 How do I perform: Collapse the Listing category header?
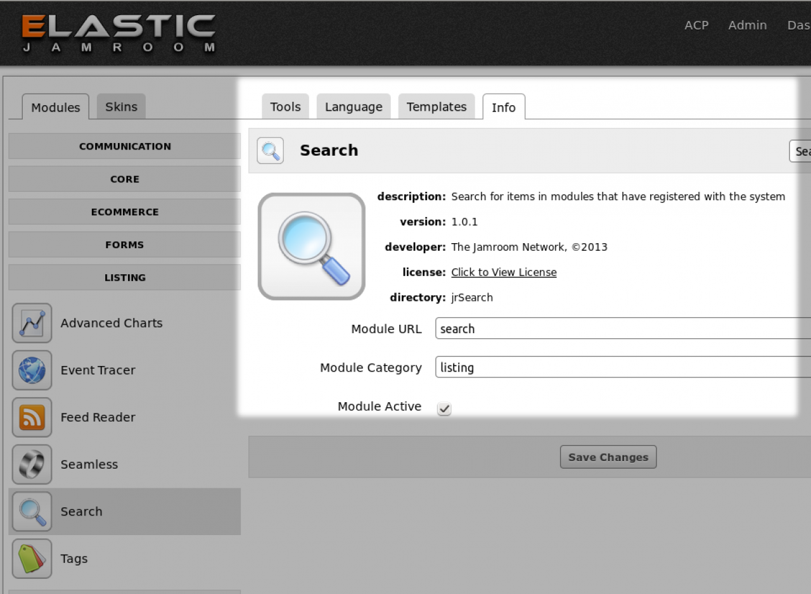(125, 277)
